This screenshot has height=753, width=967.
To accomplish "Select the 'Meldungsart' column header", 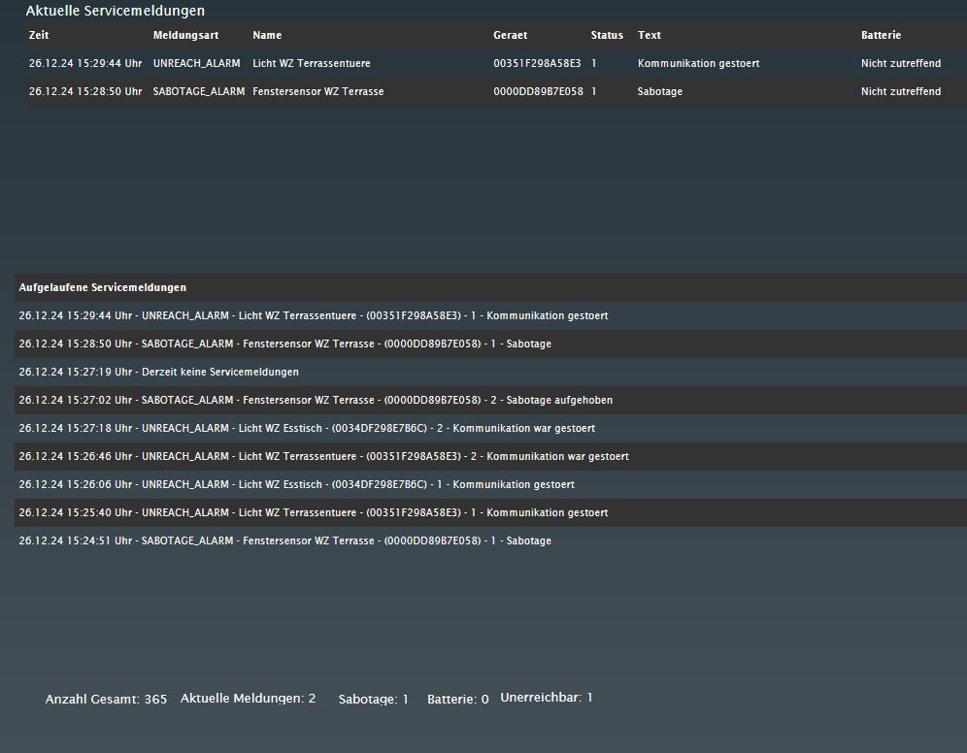I will point(185,35).
